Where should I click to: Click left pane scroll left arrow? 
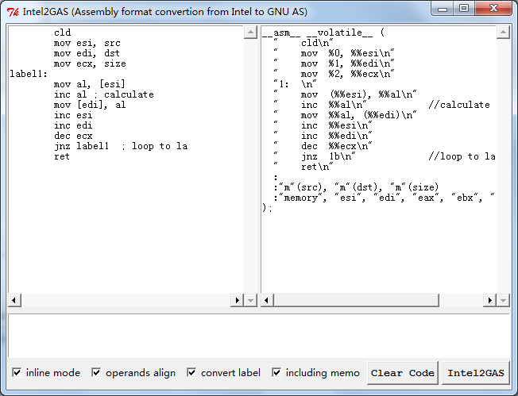(14, 300)
